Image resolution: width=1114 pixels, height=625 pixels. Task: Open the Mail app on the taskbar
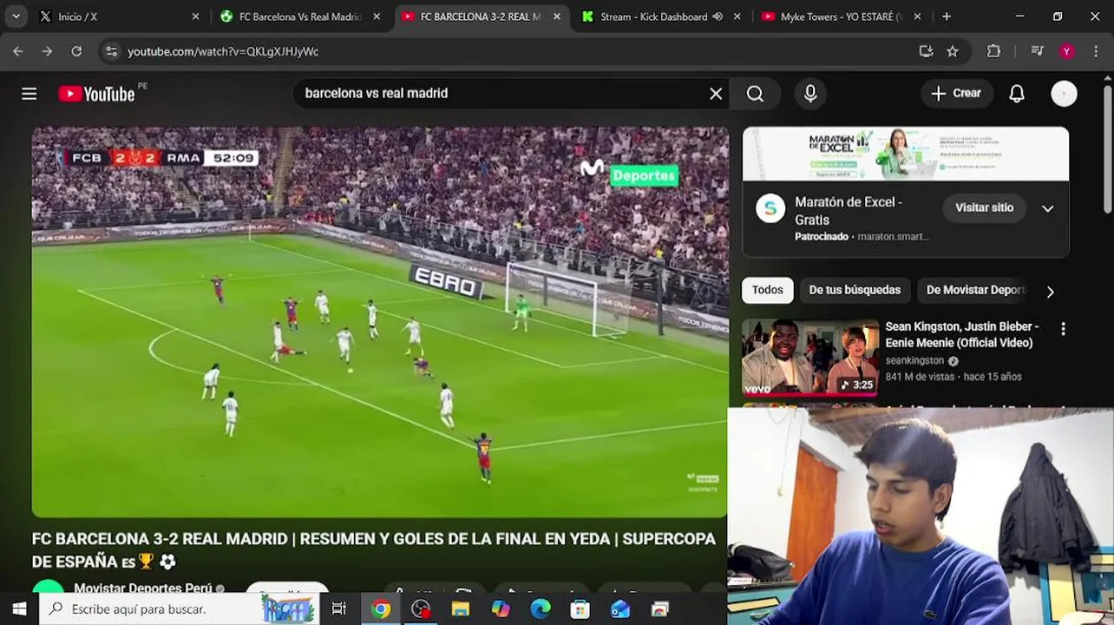coord(620,609)
